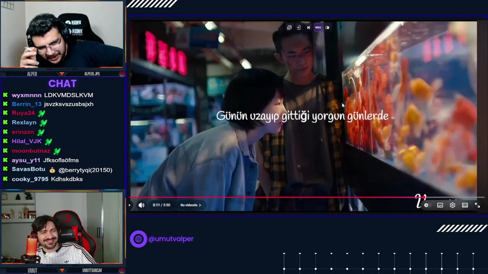Click the green emote after Rexlayn
The image size is (488, 274).
[43, 123]
